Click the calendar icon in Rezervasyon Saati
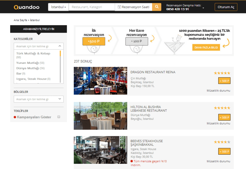246x169 pixels. coord(119,7)
